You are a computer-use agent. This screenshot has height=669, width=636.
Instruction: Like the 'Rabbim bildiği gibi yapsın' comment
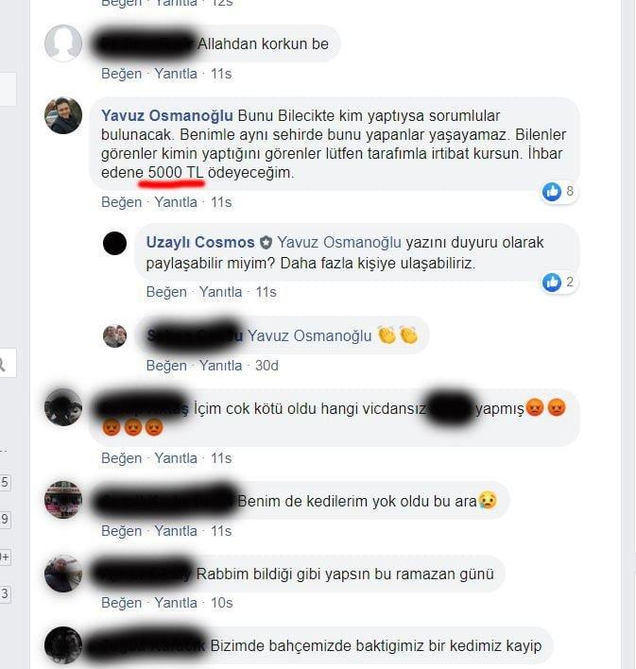pos(121,603)
